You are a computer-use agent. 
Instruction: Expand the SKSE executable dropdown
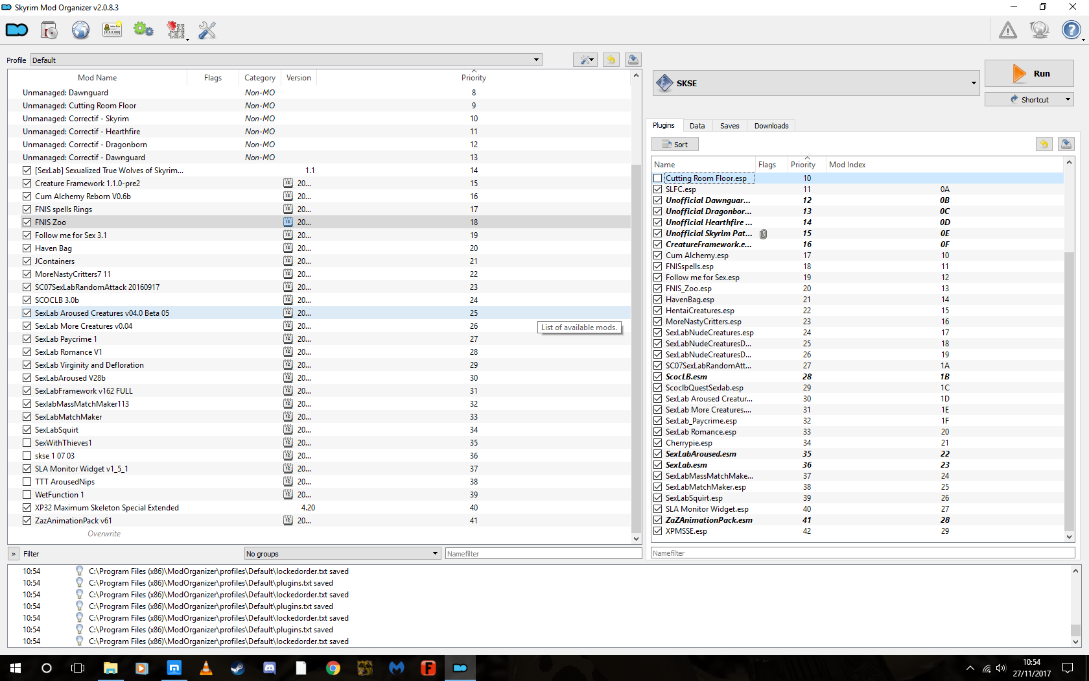coord(973,83)
